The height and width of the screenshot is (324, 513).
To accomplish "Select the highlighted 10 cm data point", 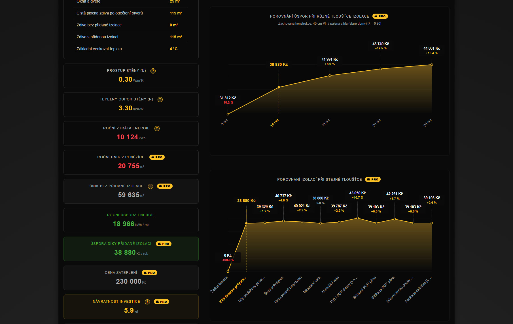I will click(x=279, y=87).
